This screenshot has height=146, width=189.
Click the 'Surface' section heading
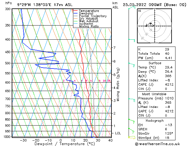pyautogui.click(x=155, y=63)
